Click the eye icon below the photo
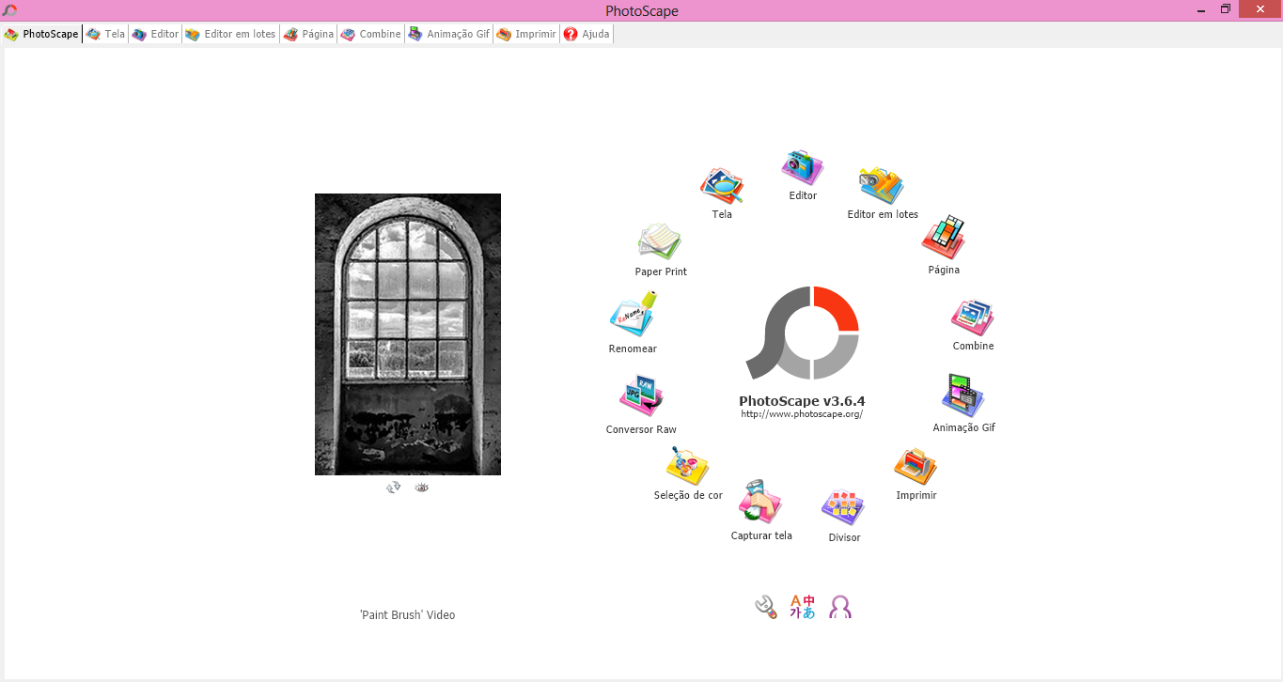 (421, 487)
